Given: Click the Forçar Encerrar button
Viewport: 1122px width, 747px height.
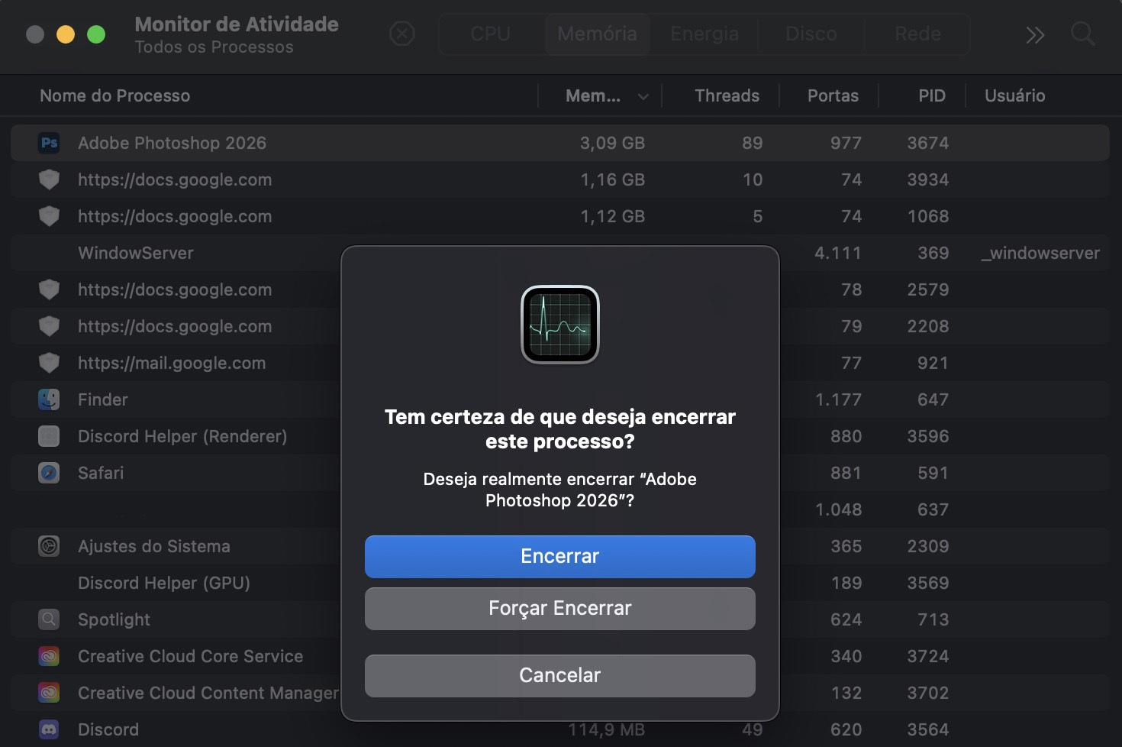Looking at the screenshot, I should tap(559, 608).
